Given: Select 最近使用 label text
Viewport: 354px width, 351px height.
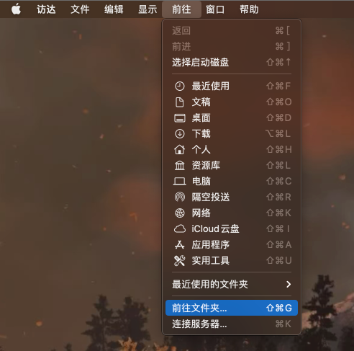Looking at the screenshot, I should coord(210,86).
